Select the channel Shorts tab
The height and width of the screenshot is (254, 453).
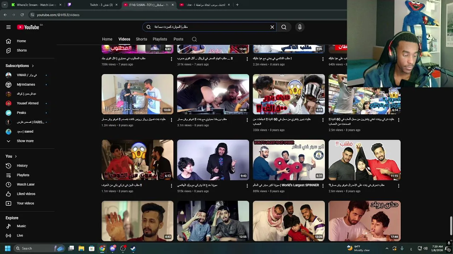(141, 39)
